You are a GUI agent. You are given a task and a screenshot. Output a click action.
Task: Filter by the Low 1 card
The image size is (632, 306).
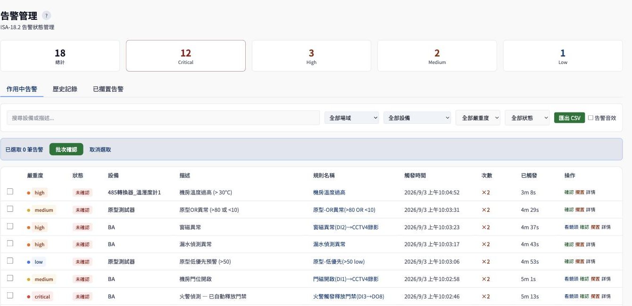[x=563, y=56]
